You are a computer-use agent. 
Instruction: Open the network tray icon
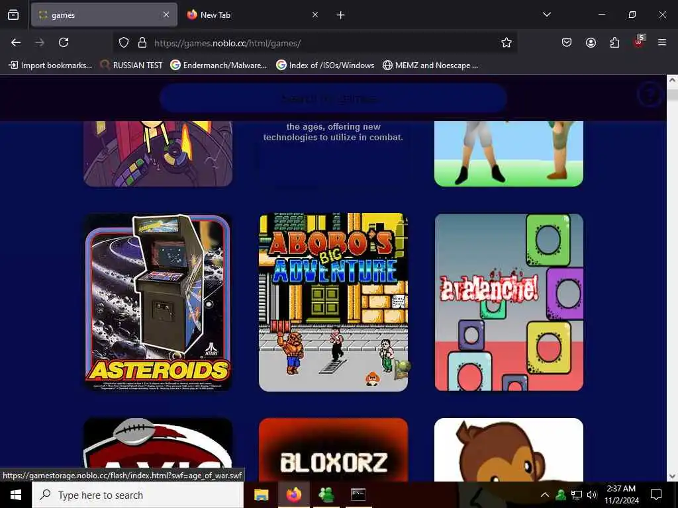click(x=577, y=495)
